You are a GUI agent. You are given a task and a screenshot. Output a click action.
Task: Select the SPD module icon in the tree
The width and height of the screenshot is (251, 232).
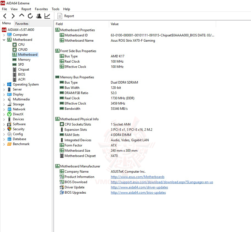(15, 65)
